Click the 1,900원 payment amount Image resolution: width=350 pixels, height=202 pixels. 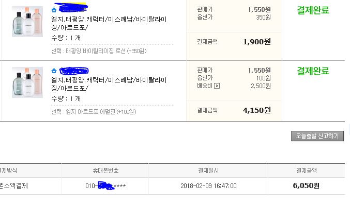[x=257, y=42]
